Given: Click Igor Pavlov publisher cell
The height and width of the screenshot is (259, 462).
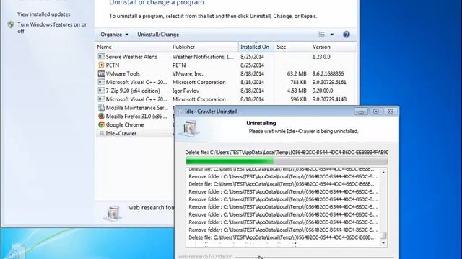Looking at the screenshot, I should pyautogui.click(x=186, y=91).
